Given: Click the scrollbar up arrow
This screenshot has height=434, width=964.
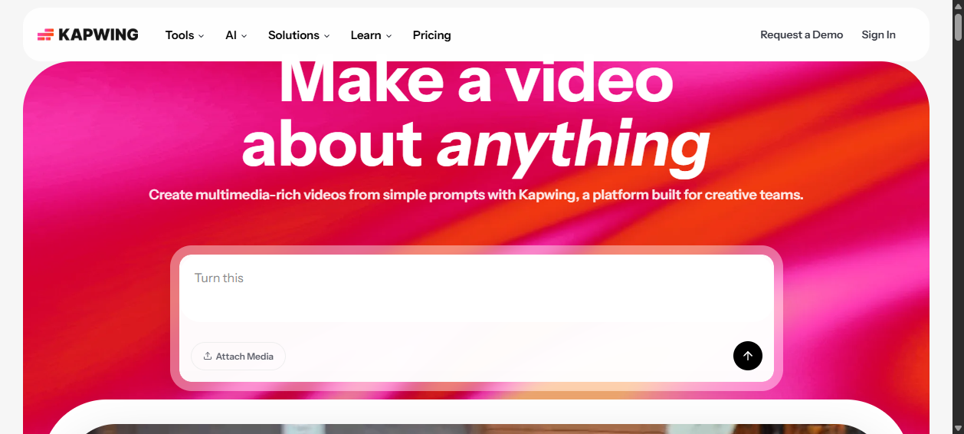Looking at the screenshot, I should pos(958,5).
